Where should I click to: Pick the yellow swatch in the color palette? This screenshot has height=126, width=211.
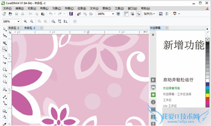207,95
